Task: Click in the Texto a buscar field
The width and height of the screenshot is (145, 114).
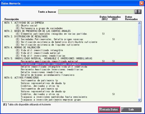Action: (96, 12)
